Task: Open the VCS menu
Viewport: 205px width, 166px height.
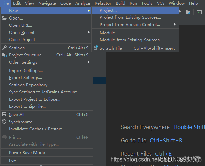Action: point(161,3)
